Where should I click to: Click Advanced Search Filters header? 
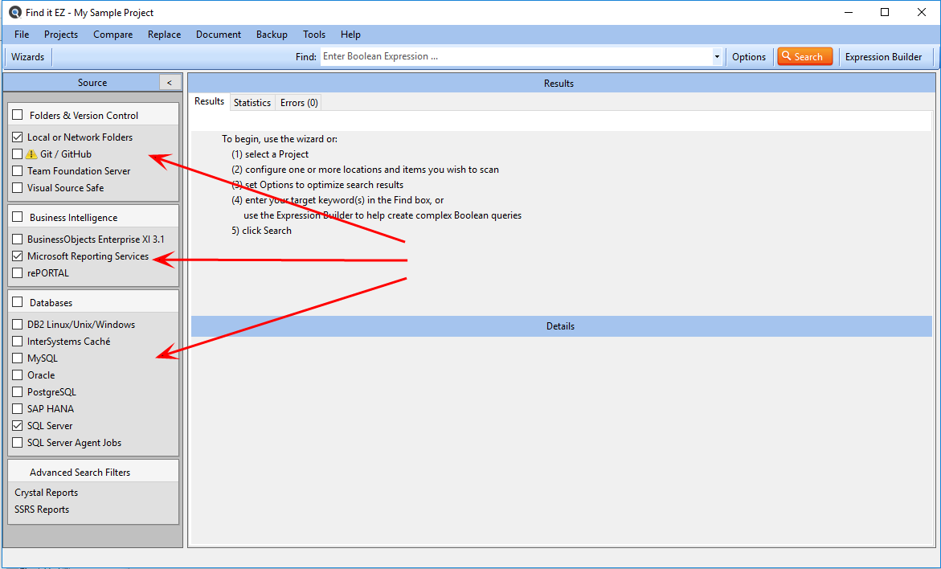tap(94, 472)
